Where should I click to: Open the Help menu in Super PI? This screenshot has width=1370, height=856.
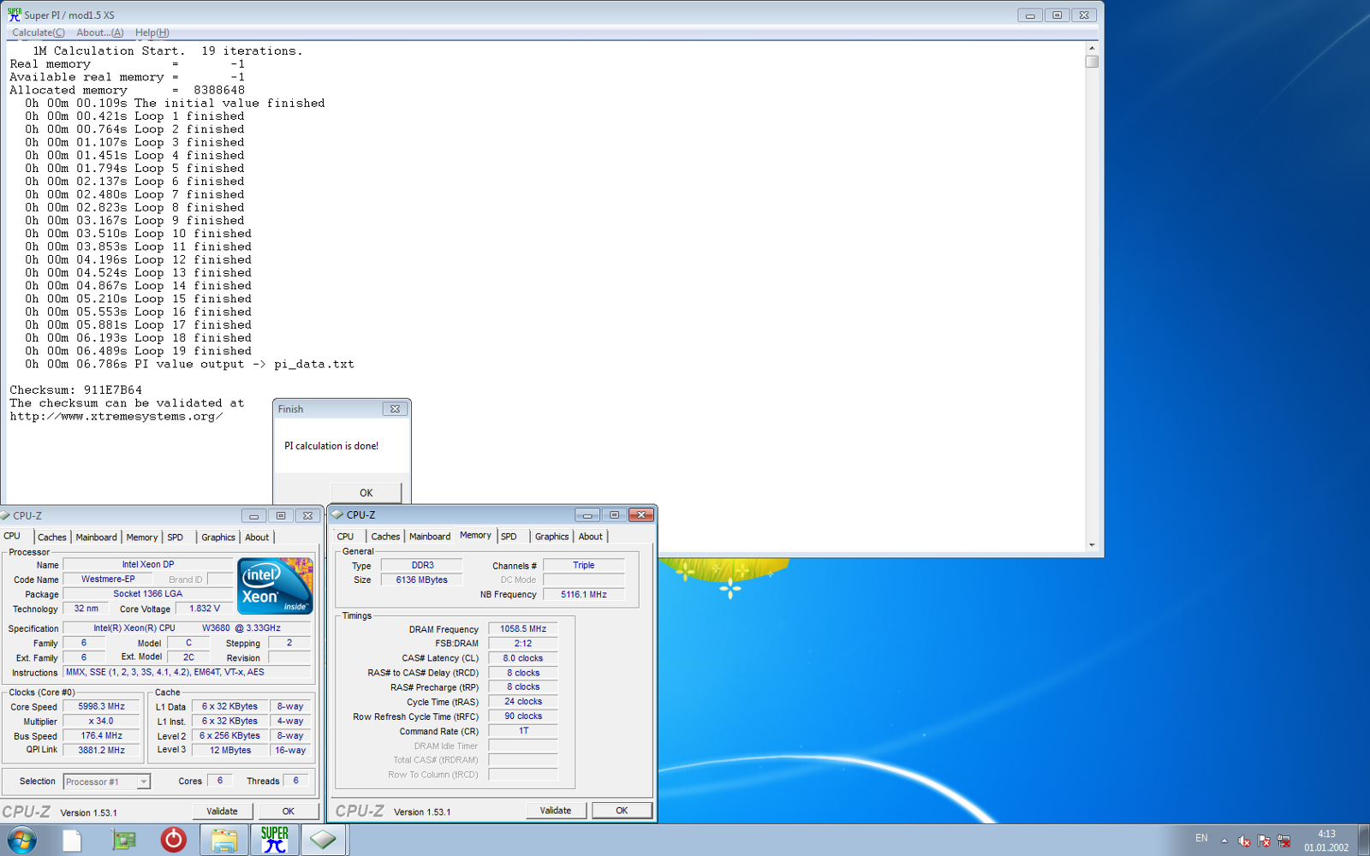pos(152,33)
